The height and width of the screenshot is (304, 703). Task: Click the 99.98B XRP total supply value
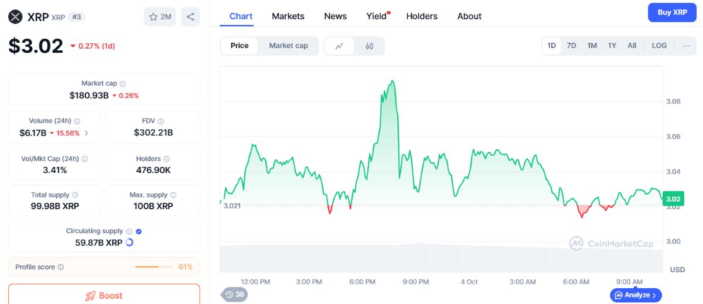pos(54,206)
